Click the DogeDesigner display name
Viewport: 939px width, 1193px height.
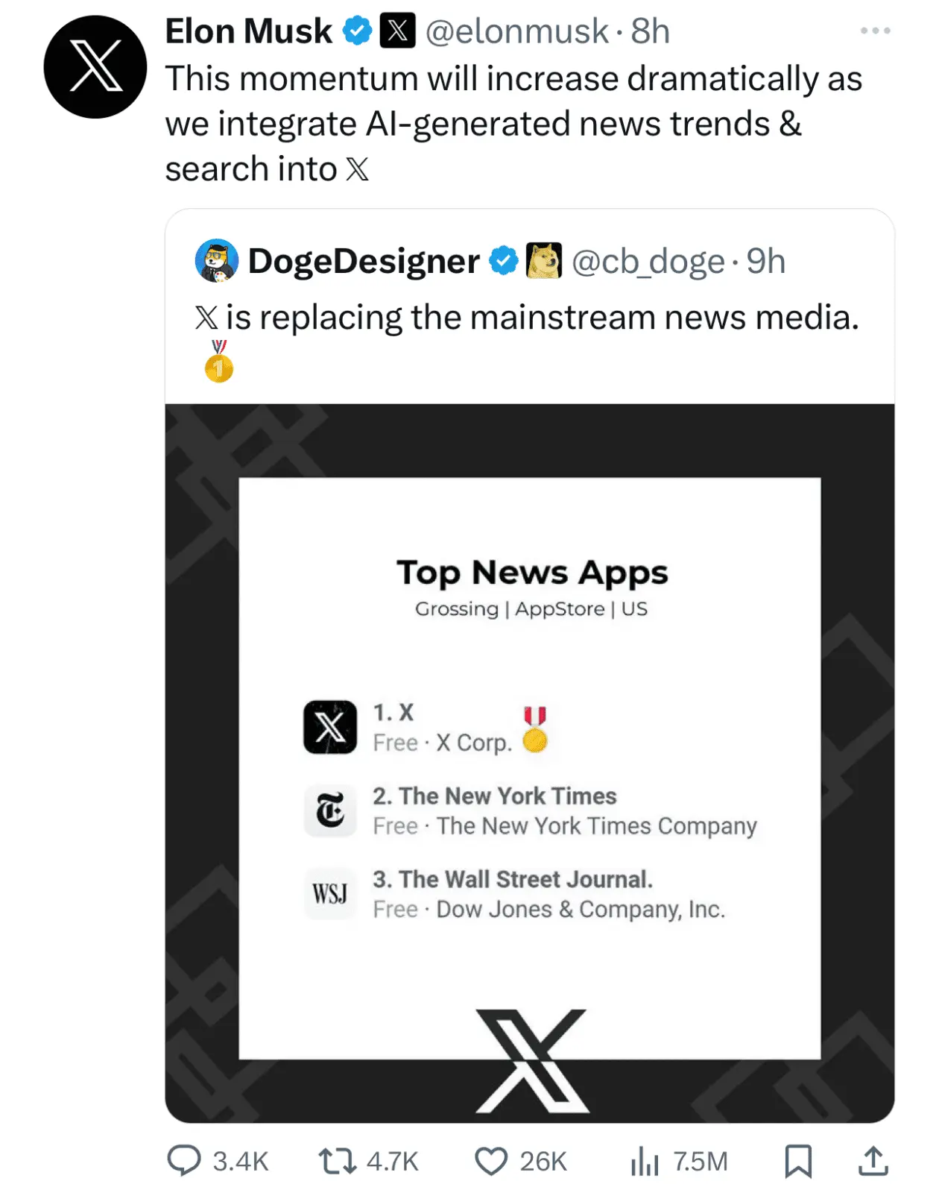click(364, 261)
